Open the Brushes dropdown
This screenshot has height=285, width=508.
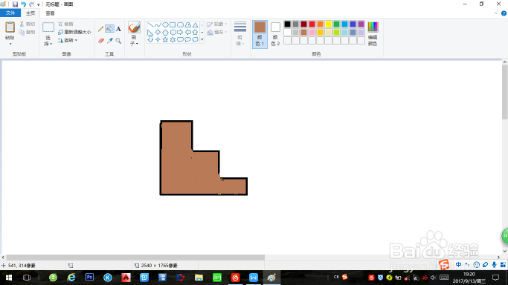coord(134,40)
